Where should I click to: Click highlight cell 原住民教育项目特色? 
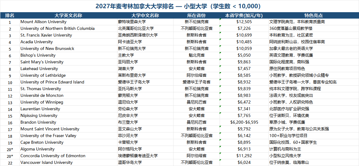point(314,69)
